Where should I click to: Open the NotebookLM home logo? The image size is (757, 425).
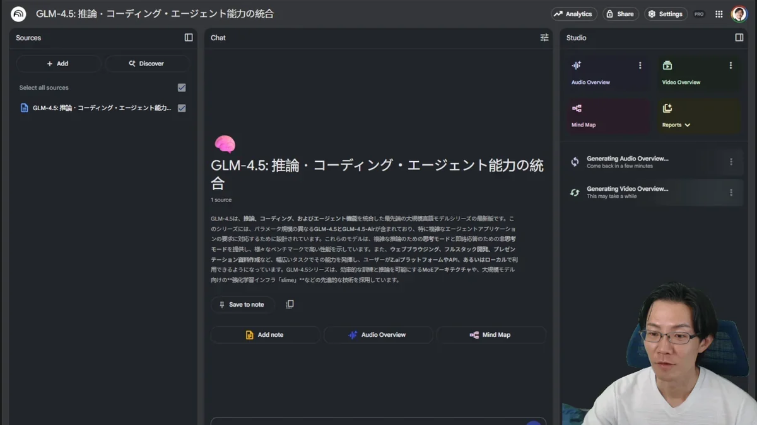click(x=18, y=14)
